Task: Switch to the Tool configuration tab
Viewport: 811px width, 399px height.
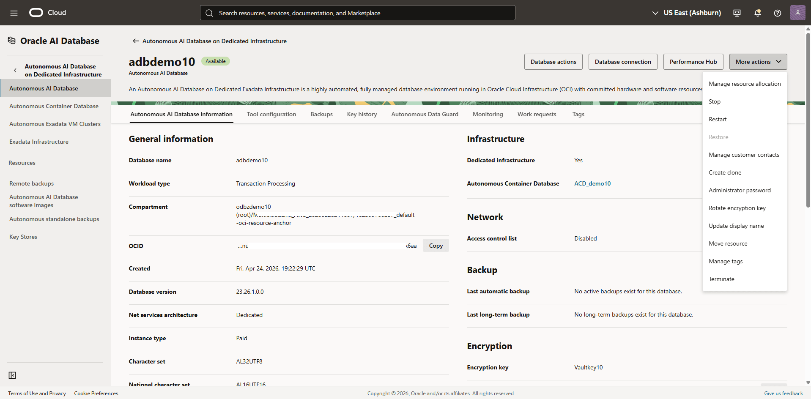Action: point(271,114)
